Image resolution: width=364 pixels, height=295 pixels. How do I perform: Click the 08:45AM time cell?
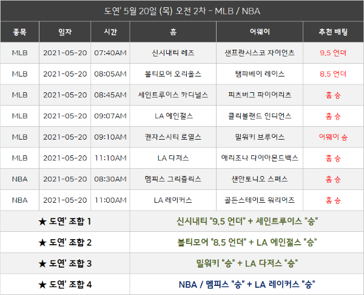[110, 95]
